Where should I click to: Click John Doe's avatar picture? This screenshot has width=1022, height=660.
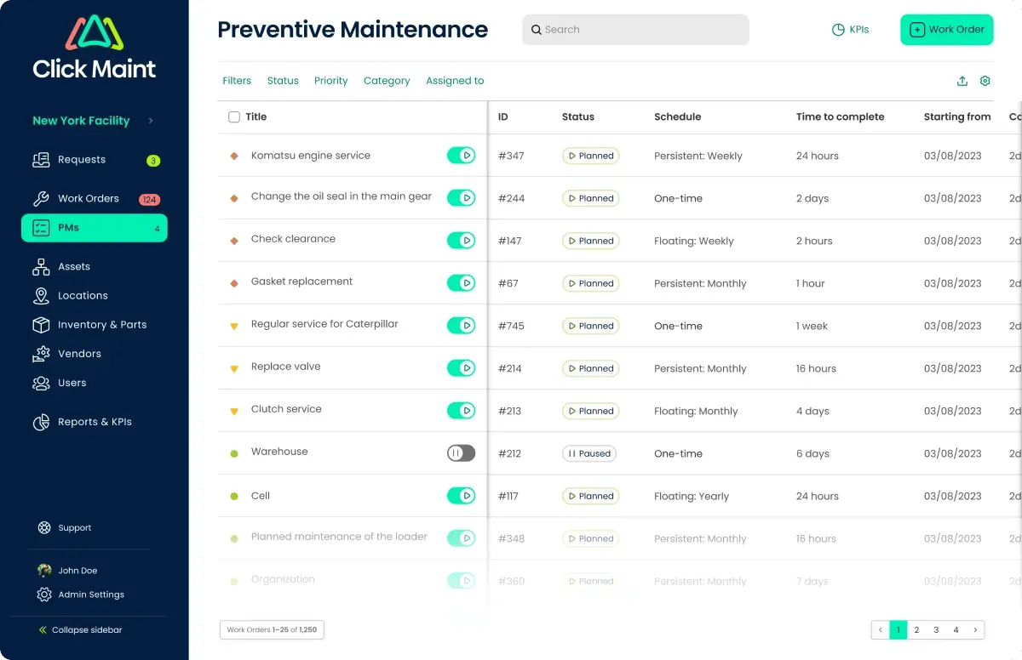44,571
